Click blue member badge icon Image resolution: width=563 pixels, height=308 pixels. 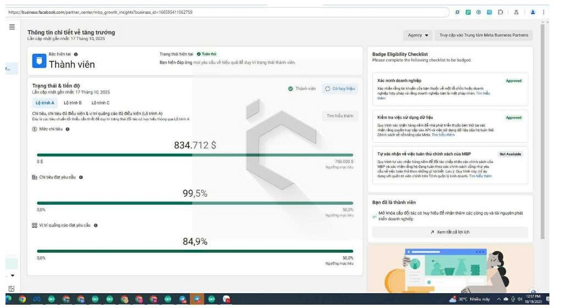[x=39, y=61]
